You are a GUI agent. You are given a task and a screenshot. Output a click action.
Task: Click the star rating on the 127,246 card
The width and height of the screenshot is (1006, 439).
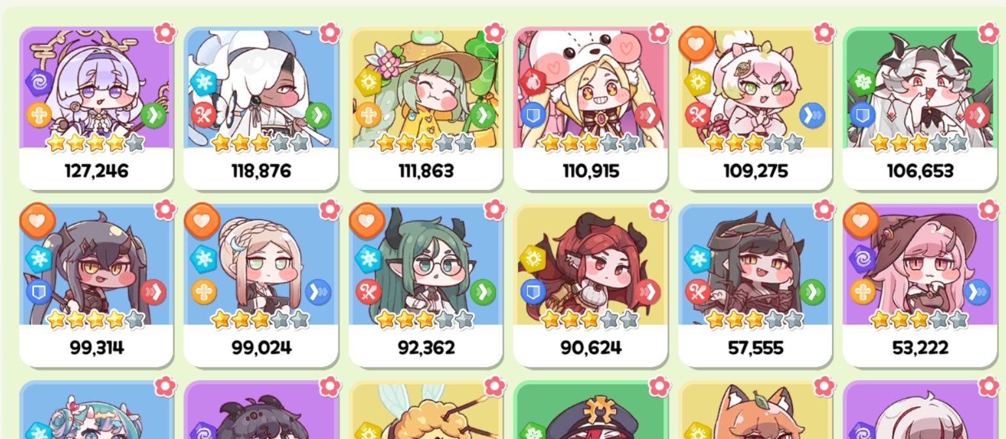tap(96, 142)
